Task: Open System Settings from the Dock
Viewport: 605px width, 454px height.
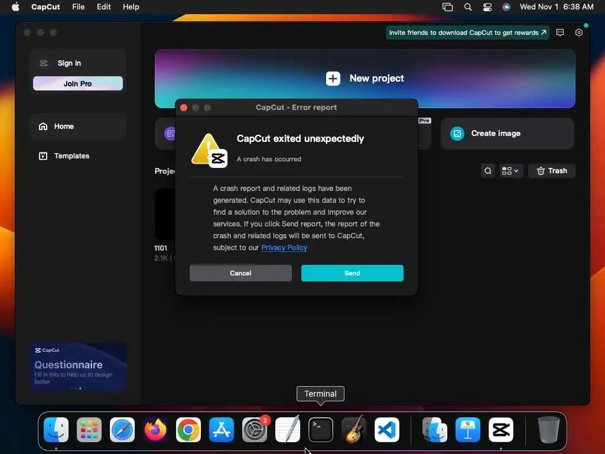Action: pyautogui.click(x=255, y=430)
